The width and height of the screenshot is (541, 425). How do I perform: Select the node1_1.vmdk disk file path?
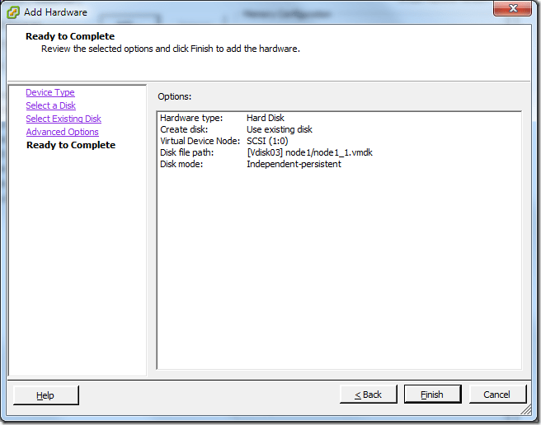click(310, 152)
